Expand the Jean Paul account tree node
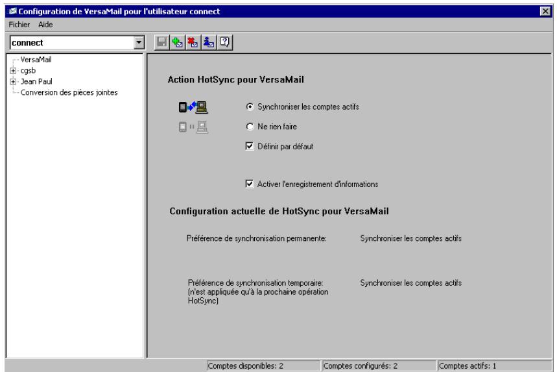Screen dimensions: 557x372 coord(13,82)
